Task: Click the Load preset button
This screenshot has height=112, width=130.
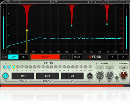Action: pyautogui.click(x=115, y=2)
